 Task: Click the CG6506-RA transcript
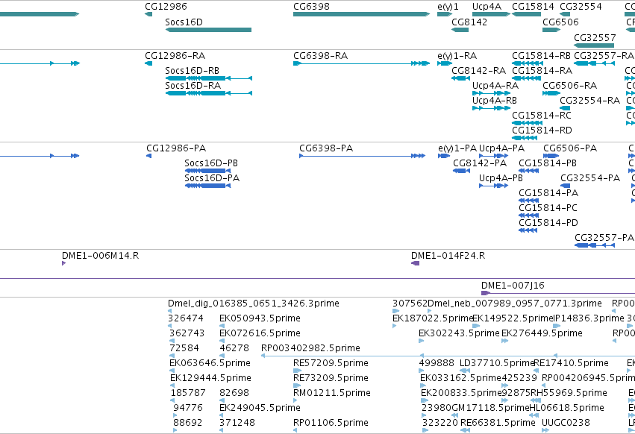click(551, 93)
